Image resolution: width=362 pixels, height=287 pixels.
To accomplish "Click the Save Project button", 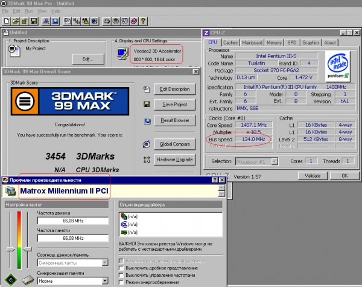I will coord(175,105).
